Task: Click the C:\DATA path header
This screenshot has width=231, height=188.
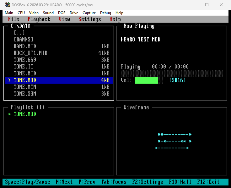Action: pyautogui.click(x=21, y=26)
